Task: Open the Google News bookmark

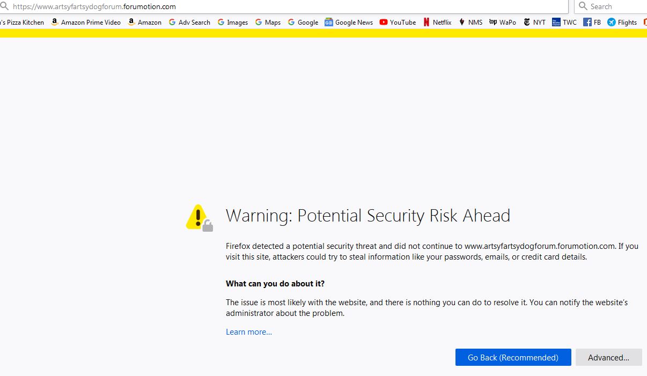Action: tap(349, 22)
